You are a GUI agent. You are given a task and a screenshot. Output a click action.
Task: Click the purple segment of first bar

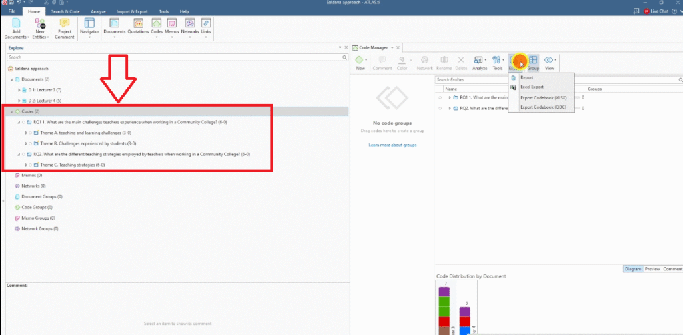[x=443, y=292]
